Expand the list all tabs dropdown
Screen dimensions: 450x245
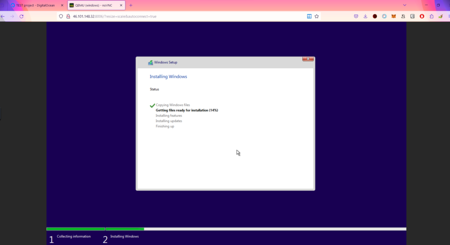(x=405, y=5)
